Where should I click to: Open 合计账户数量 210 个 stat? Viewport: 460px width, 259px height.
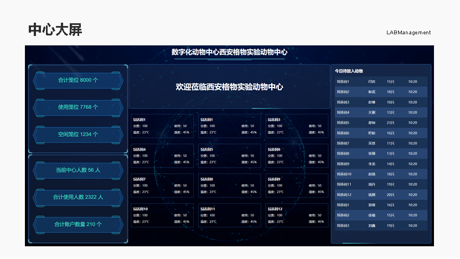[x=78, y=224]
